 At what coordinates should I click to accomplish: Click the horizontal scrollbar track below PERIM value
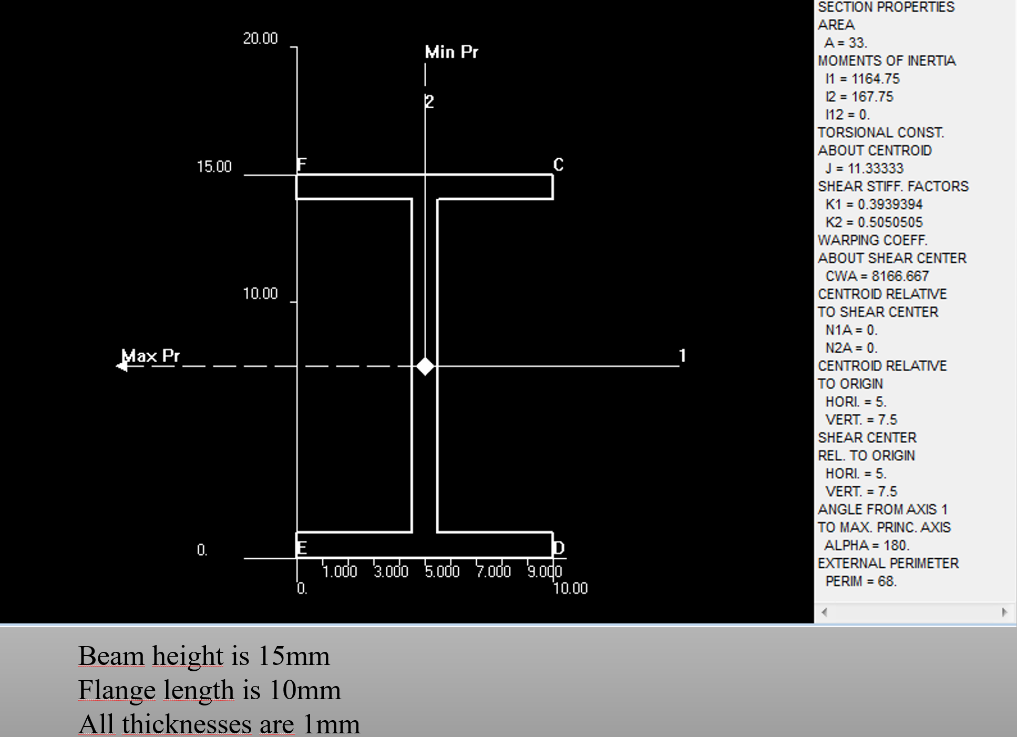click(915, 612)
